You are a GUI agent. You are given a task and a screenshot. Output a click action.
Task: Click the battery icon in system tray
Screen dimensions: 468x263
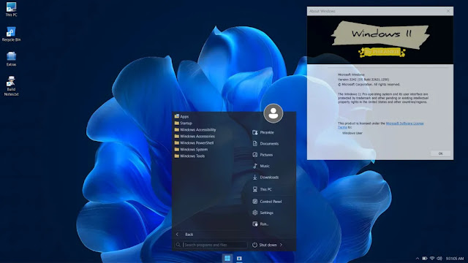click(424, 259)
